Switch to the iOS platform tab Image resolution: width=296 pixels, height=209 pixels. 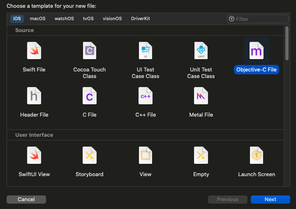click(17, 18)
